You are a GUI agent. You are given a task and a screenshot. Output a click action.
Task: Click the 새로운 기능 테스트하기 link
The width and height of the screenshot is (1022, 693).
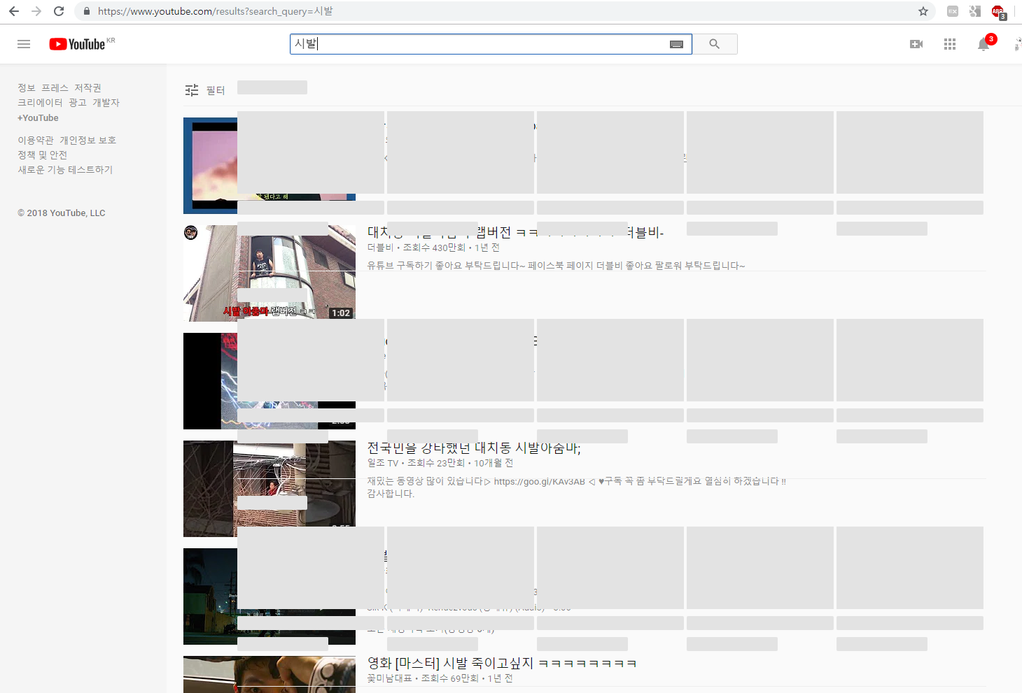[65, 169]
